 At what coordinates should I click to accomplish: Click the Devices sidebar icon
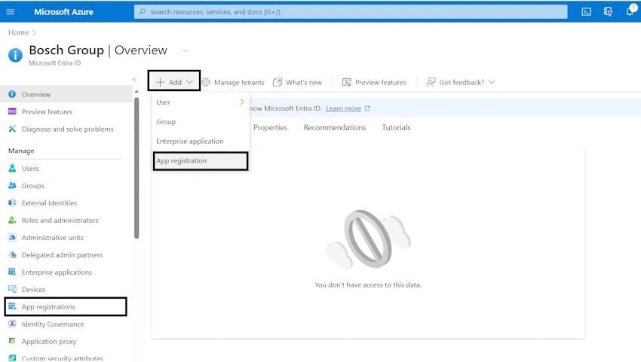pyautogui.click(x=12, y=289)
